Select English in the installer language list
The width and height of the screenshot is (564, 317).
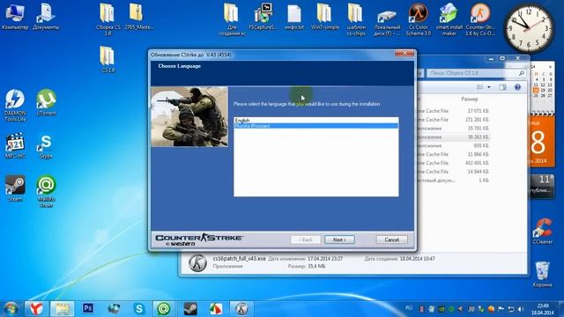pyautogui.click(x=315, y=121)
